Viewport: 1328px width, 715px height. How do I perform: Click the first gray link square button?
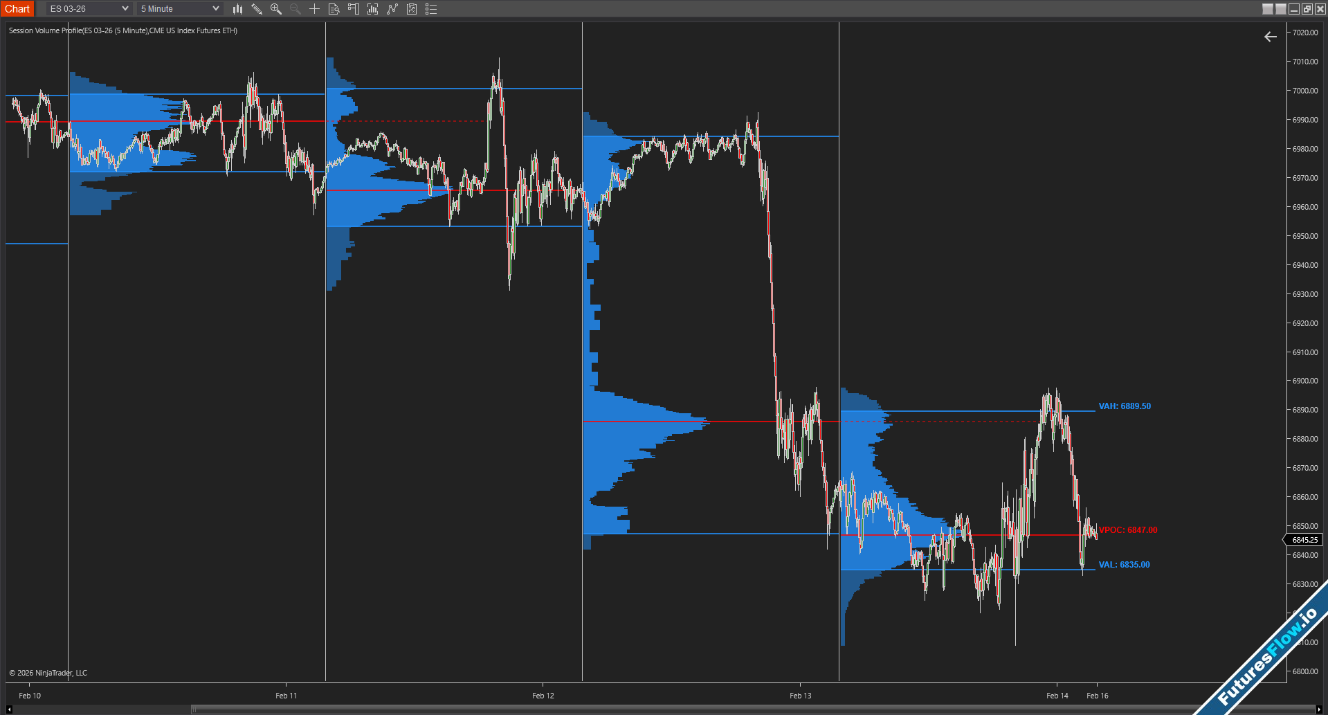click(1268, 9)
